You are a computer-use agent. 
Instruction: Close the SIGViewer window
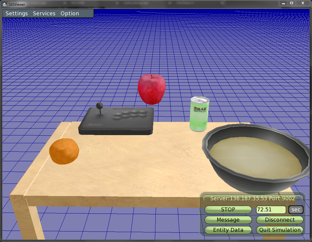pos(302,3)
